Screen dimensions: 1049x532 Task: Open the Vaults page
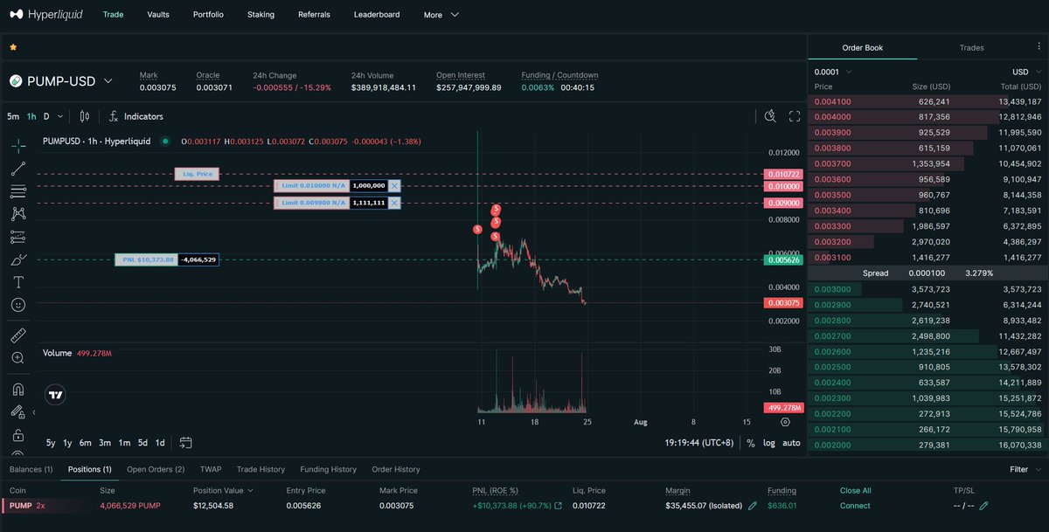(158, 15)
